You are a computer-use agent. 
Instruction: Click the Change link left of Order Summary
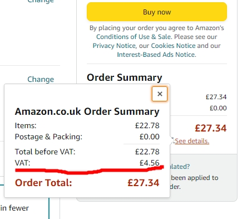click(41, 79)
